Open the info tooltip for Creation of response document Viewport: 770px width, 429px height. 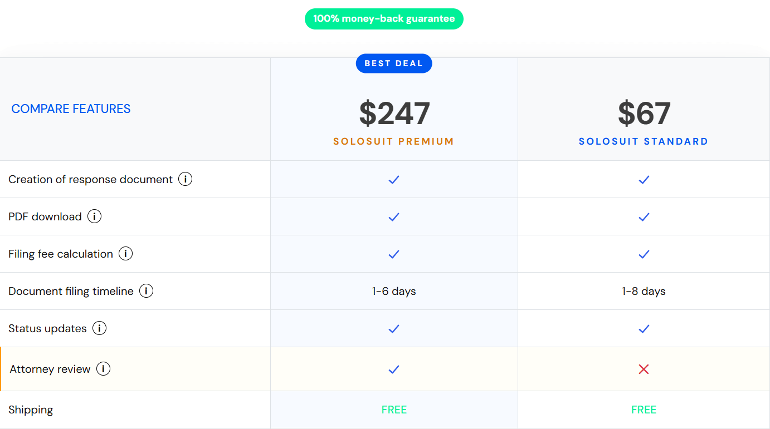tap(185, 179)
